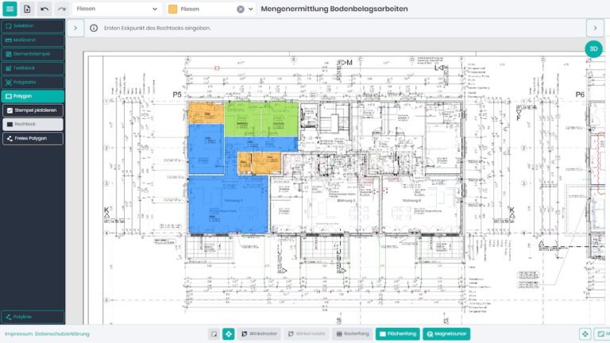The height and width of the screenshot is (343, 610).
Task: Disable the Magnetcursor option
Action: pos(446,334)
